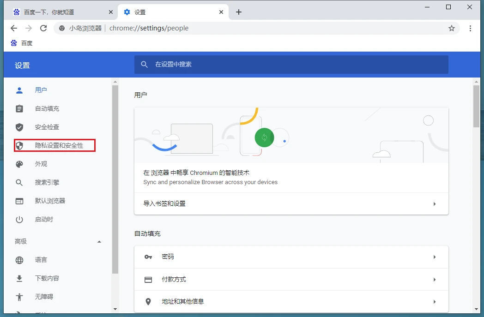Select 隐私设置和安全性 in sidebar
Screen dimensions: 484x317
click(x=59, y=146)
